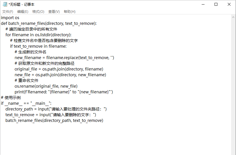Click the final batch_rename_files call line
Viewport: 236px width, 155px height.
pyautogui.click(x=54, y=120)
